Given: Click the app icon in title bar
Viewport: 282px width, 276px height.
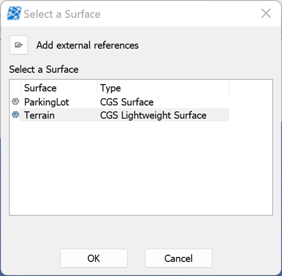Looking at the screenshot, I should pos(14,13).
